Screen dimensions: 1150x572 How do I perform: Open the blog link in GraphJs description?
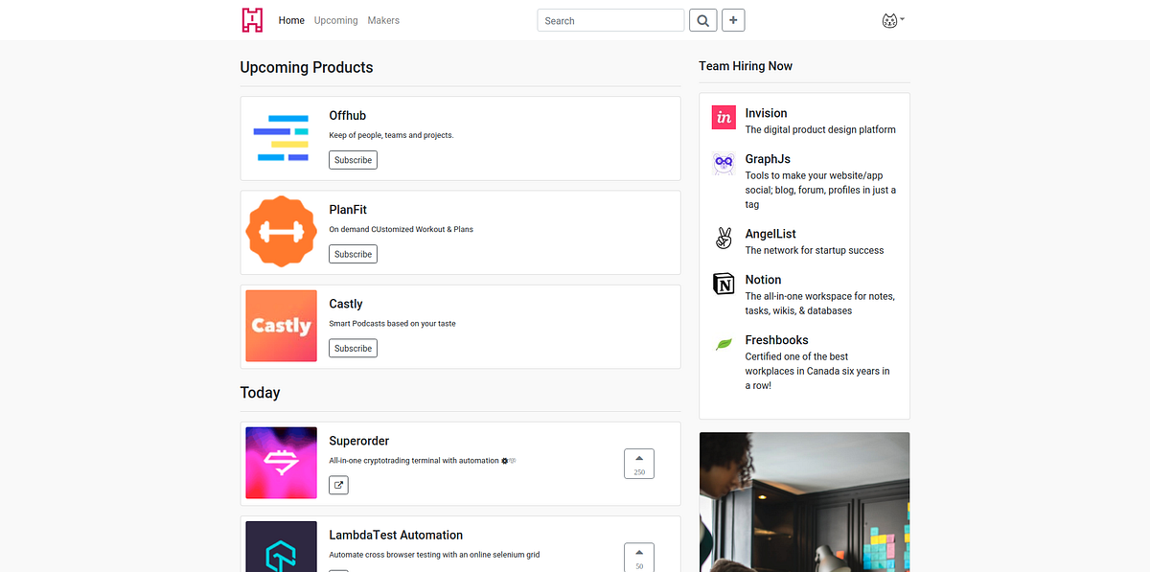(785, 190)
